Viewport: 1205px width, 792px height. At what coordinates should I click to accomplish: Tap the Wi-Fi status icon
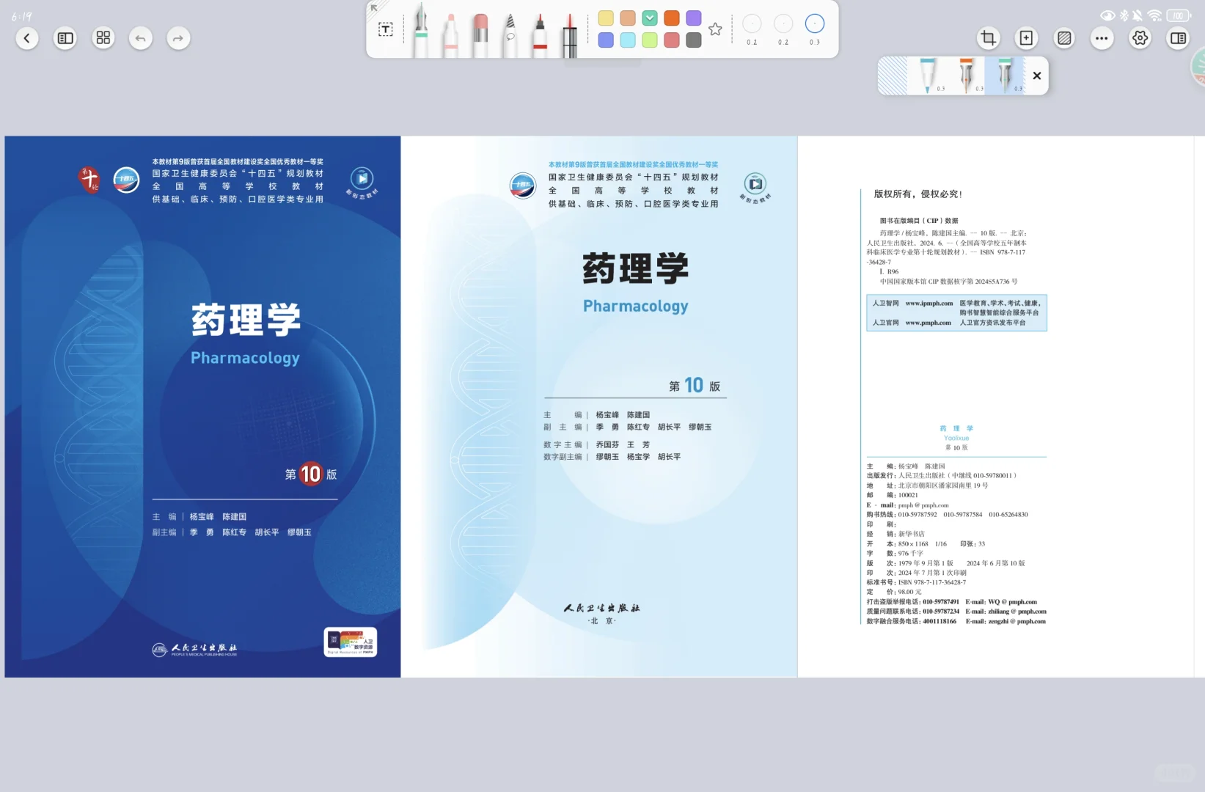(x=1154, y=15)
